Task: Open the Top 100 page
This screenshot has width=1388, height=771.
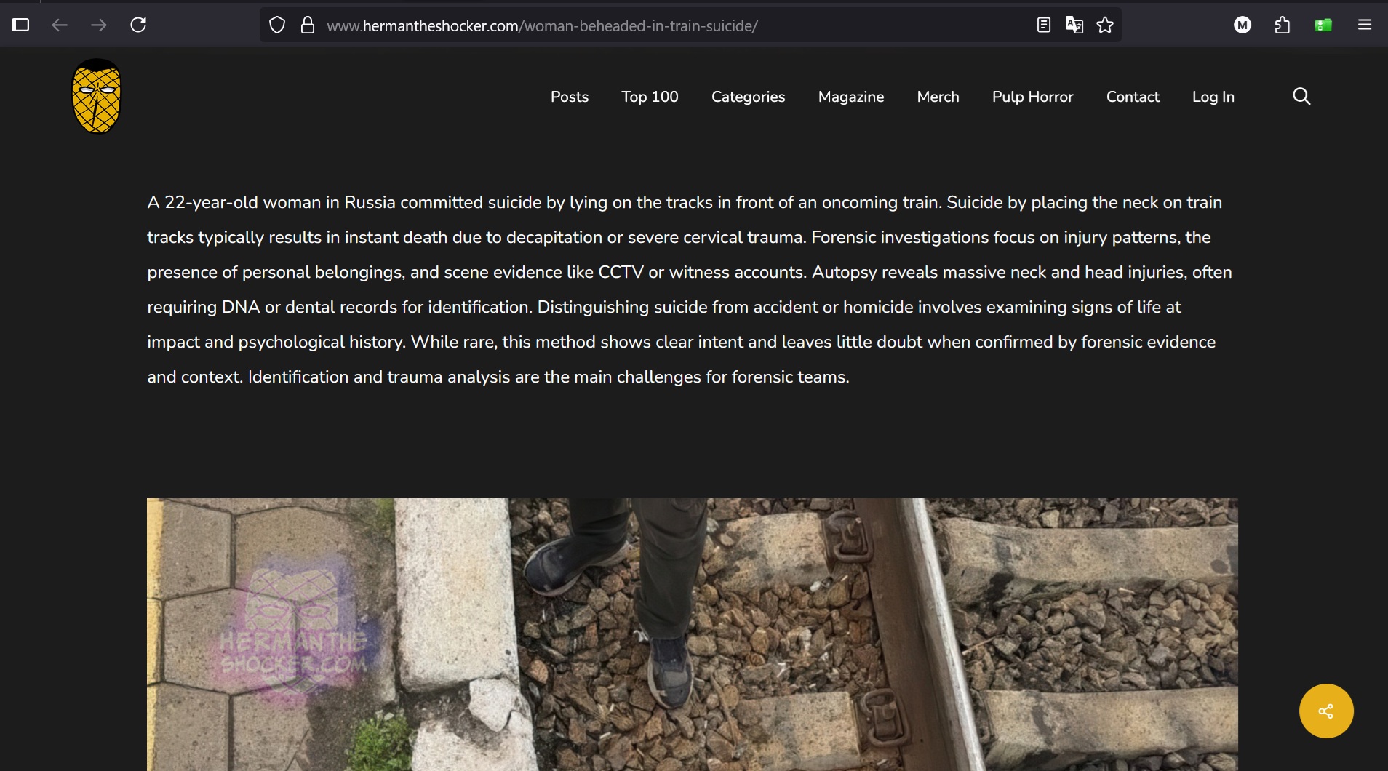Action: [x=650, y=97]
